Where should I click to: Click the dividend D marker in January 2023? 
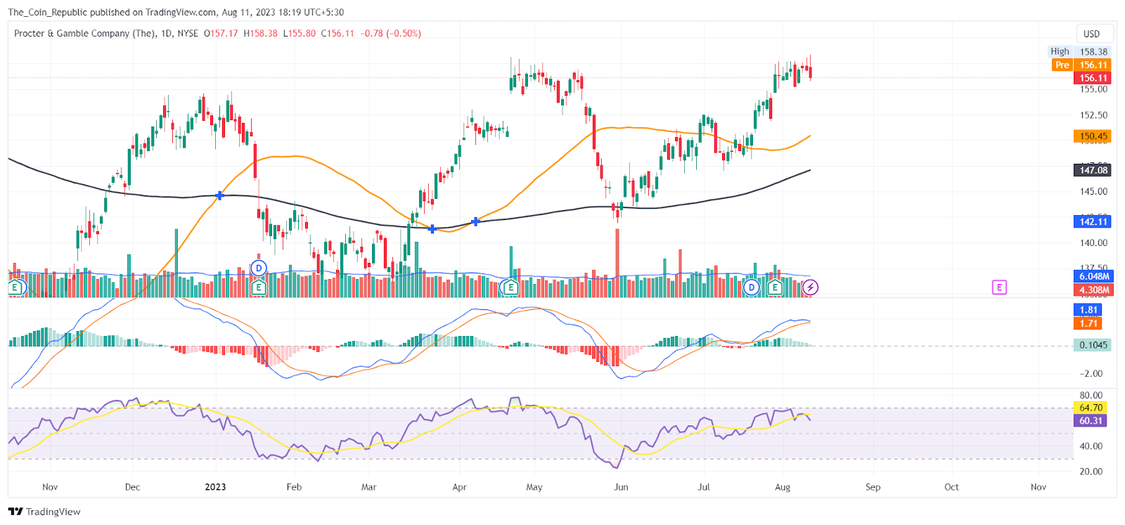[x=259, y=268]
